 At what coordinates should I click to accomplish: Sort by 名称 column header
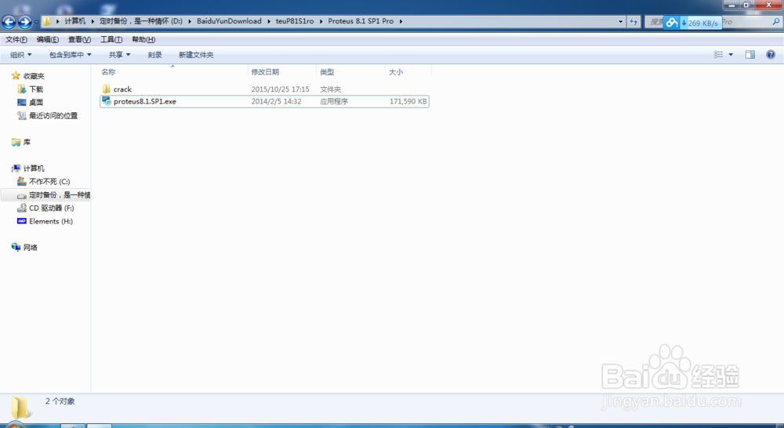pos(108,72)
